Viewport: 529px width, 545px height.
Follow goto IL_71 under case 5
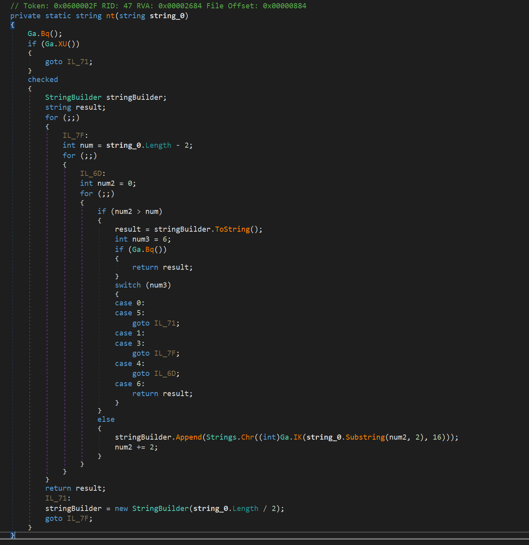pyautogui.click(x=165, y=323)
